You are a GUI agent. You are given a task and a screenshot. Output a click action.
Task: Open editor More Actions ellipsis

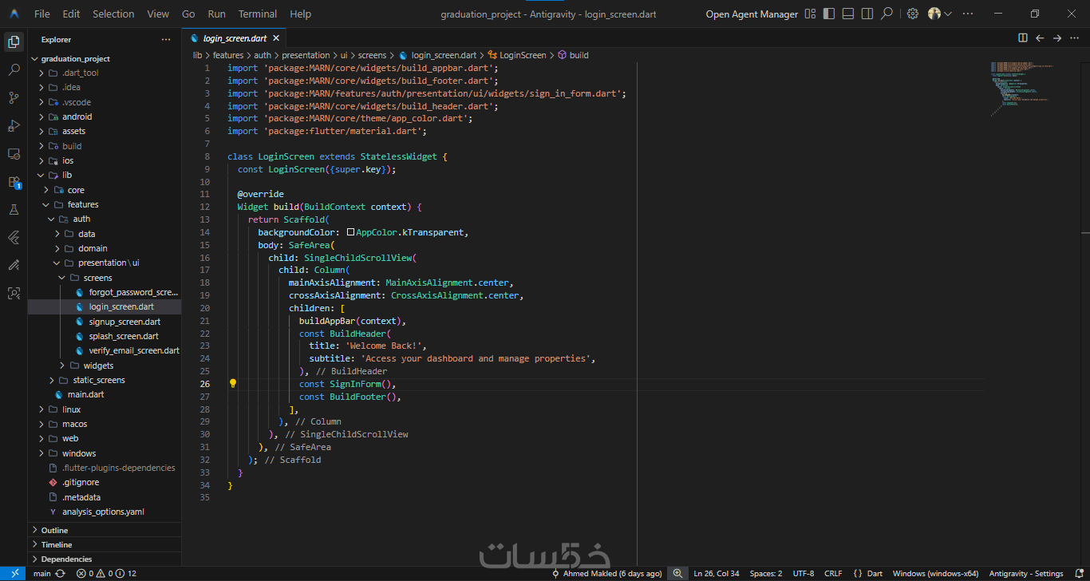[x=1074, y=38]
